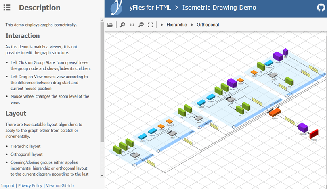Viewport: 327px width, 193px height.
Task: Select the Tablet node in the Development group
Action: tap(241, 80)
